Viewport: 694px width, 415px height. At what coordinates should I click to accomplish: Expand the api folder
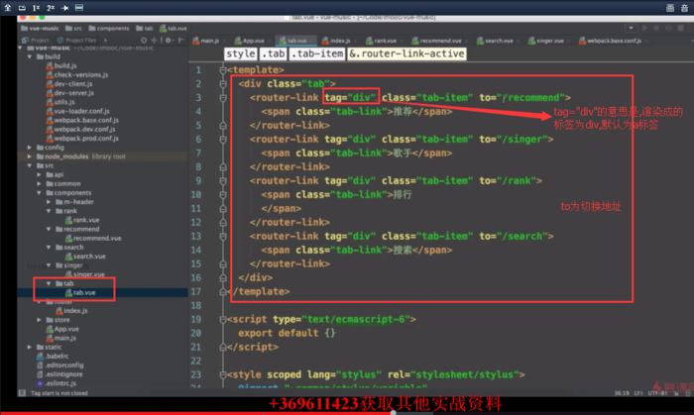tap(40, 174)
